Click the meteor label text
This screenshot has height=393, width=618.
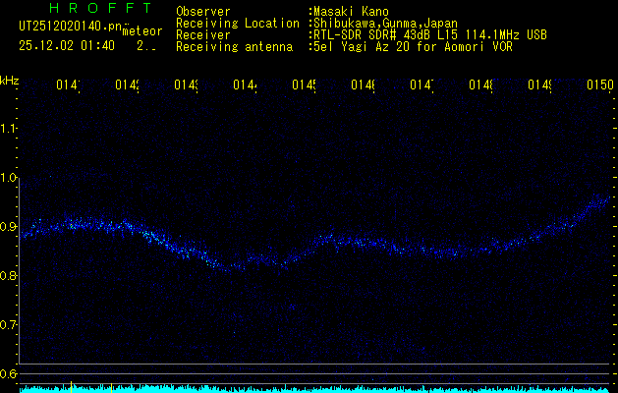tap(141, 31)
